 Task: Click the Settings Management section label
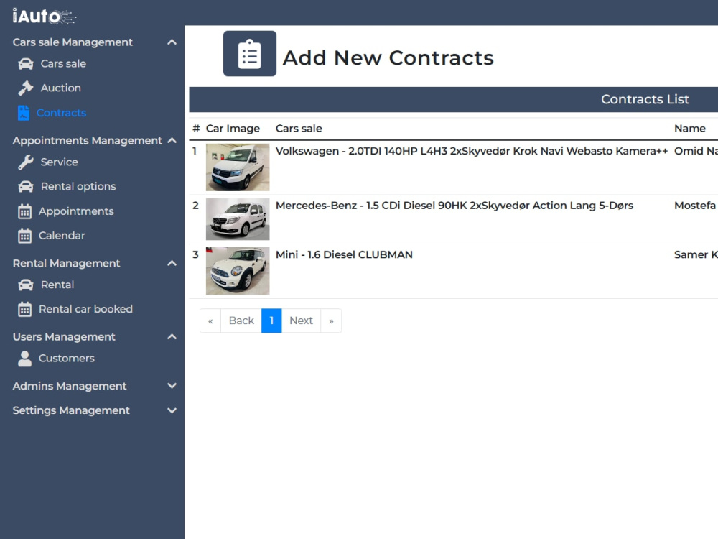pyautogui.click(x=71, y=410)
